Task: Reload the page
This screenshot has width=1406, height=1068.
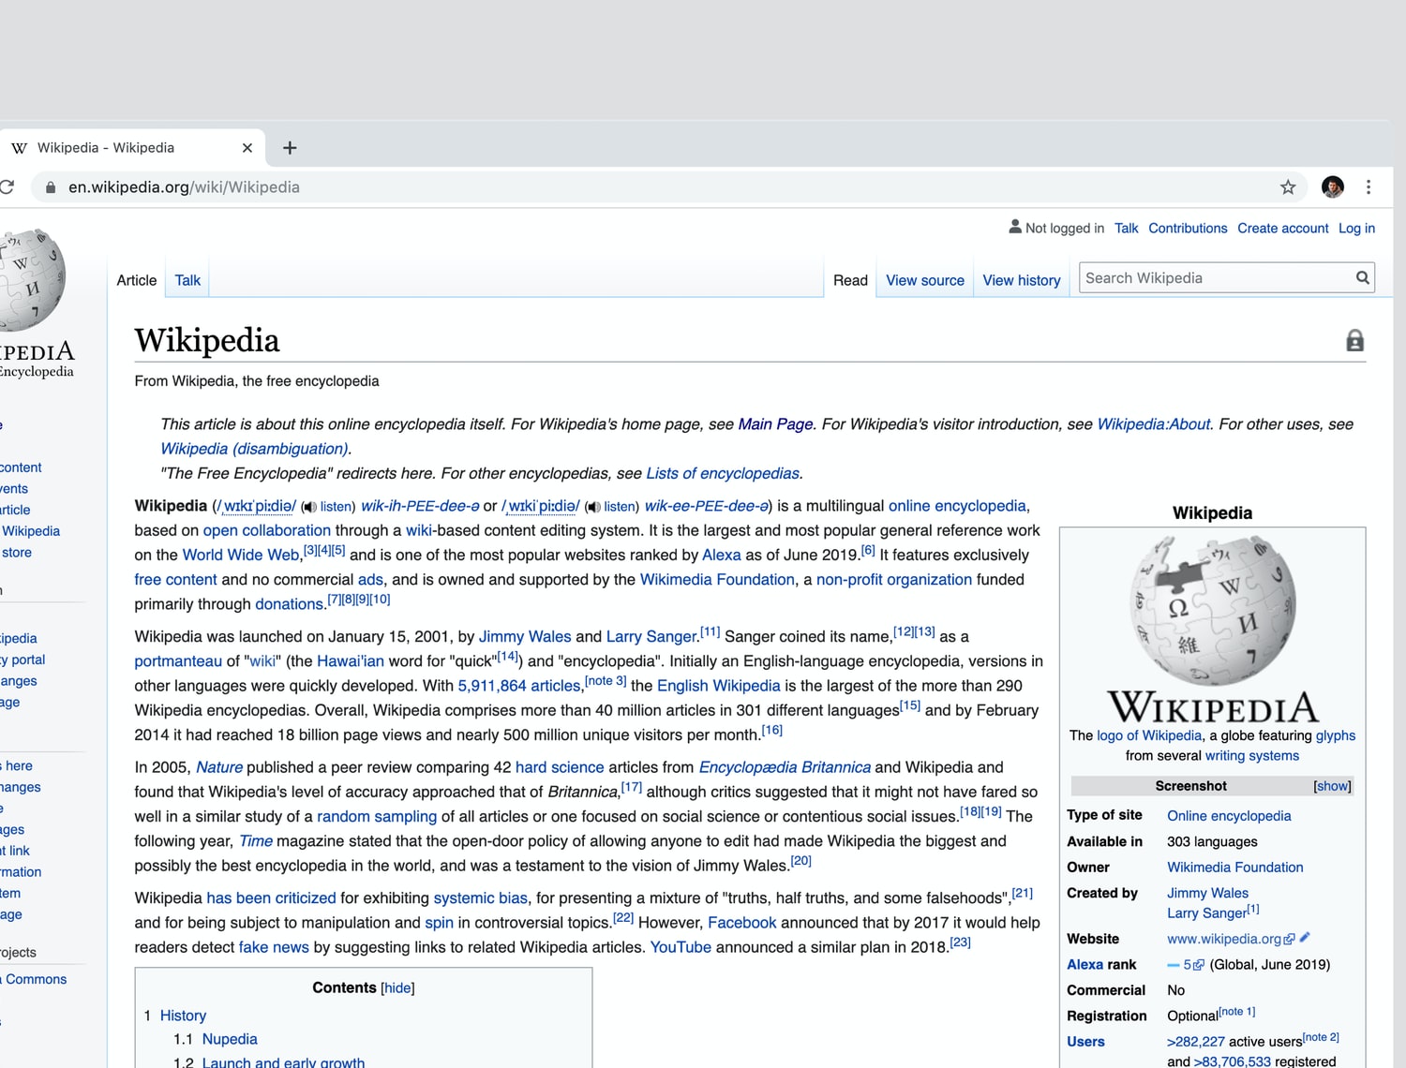Action: (x=6, y=187)
